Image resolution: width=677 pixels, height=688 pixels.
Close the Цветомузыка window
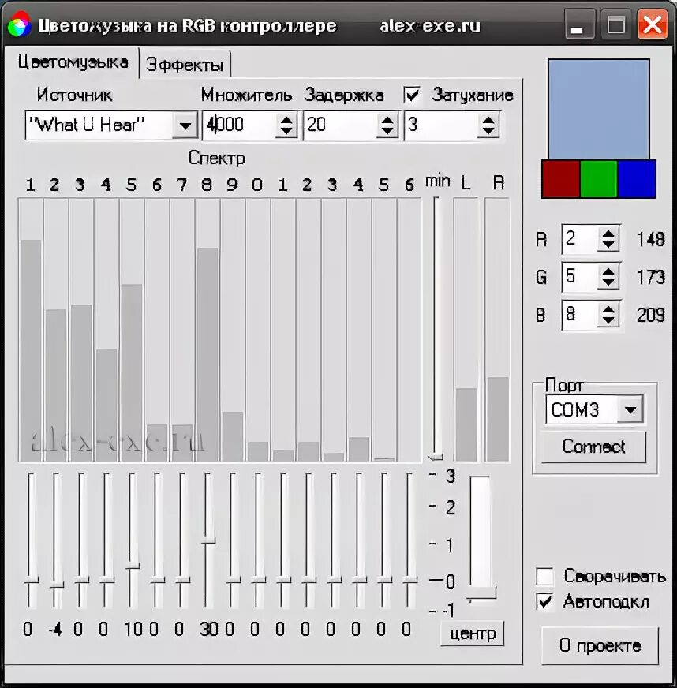[653, 24]
